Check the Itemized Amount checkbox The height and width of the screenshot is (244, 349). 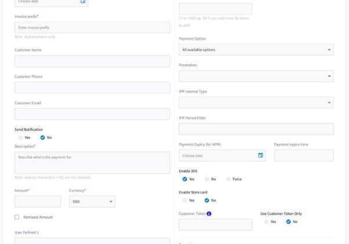point(17,217)
